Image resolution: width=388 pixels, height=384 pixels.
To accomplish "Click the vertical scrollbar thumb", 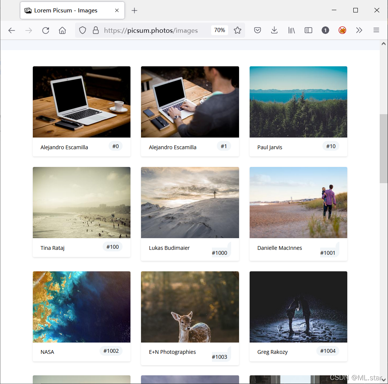I will click(x=383, y=148).
